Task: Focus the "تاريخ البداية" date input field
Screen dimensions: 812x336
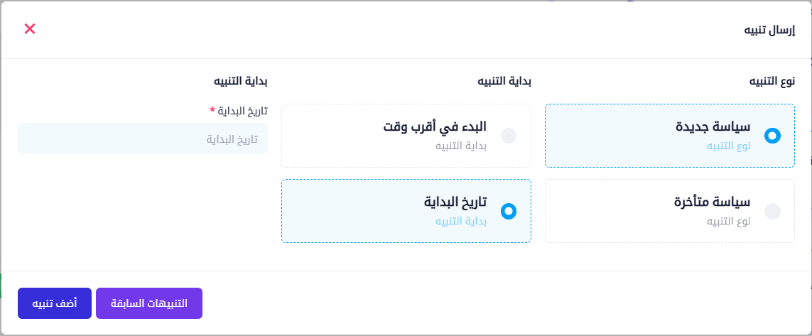Action: tap(143, 139)
